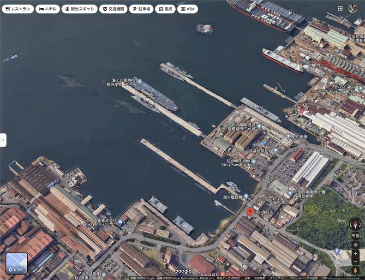365x280 pixels.
Task: Click the blue parking marker on map
Action: (337, 251)
